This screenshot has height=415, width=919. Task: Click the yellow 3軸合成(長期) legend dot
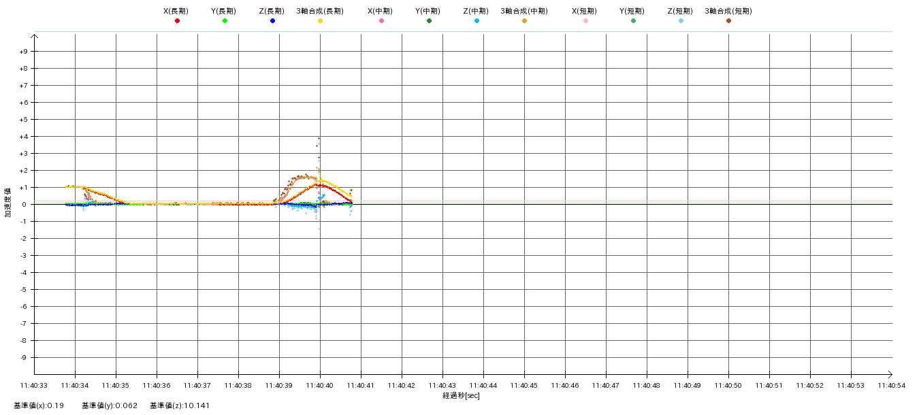tap(320, 21)
